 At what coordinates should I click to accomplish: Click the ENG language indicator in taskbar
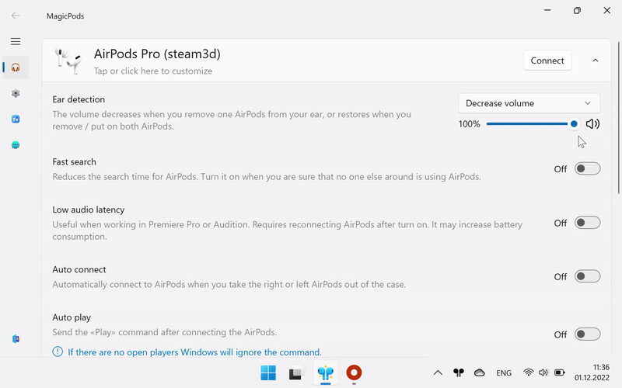tap(504, 373)
